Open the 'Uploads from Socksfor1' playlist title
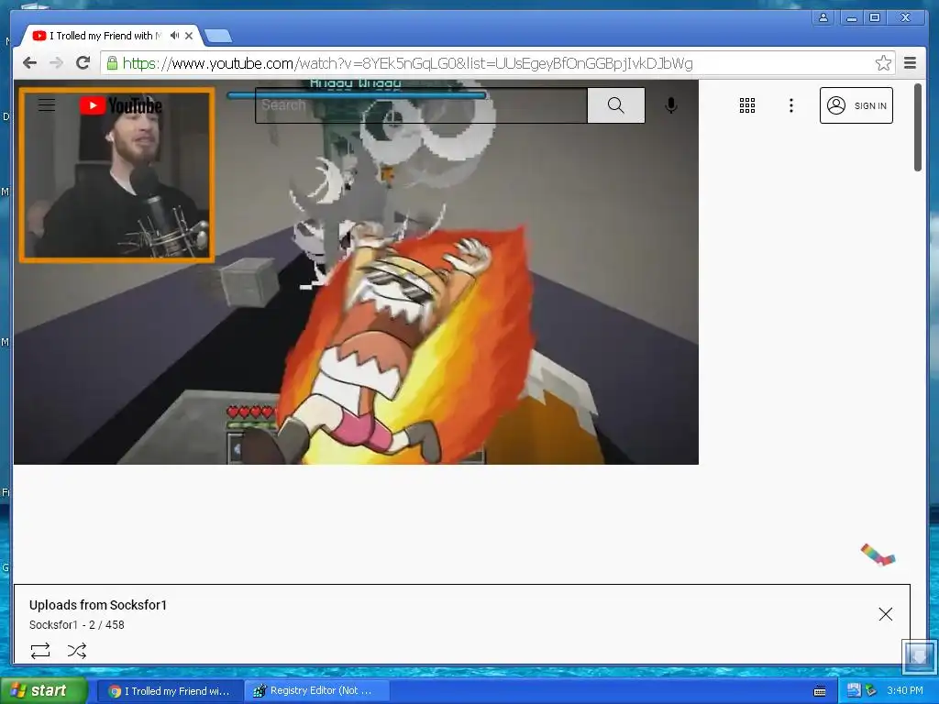Viewport: 939px width, 704px height. tap(98, 605)
